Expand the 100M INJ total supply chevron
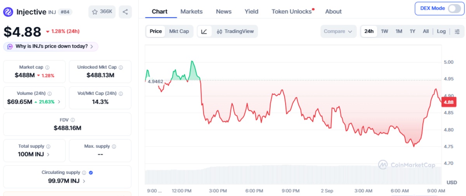 pyautogui.click(x=48, y=154)
